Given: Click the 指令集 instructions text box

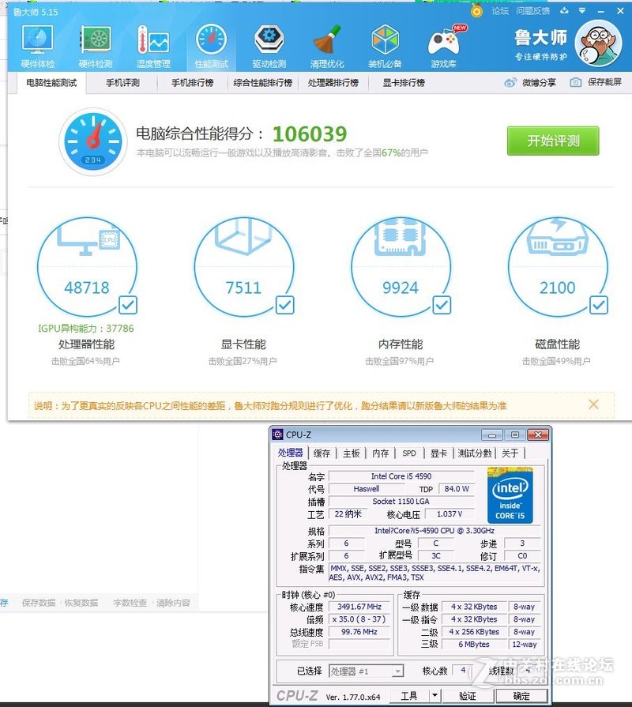Looking at the screenshot, I should coord(434,573).
